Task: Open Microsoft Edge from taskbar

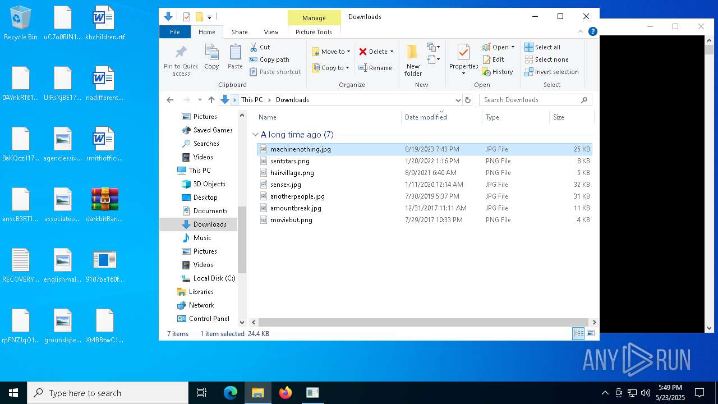Action: pos(231,393)
